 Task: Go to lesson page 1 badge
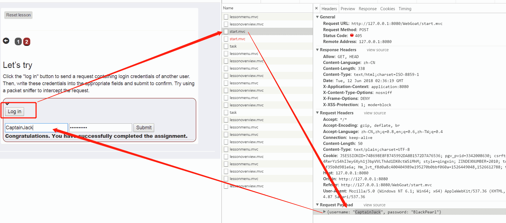(x=18, y=42)
